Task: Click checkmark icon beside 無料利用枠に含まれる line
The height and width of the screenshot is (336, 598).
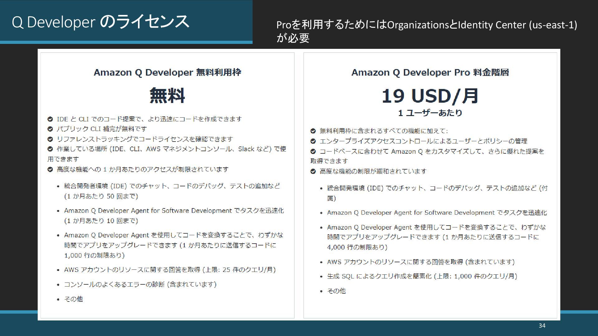Action: click(x=313, y=131)
